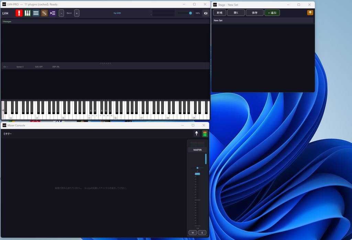The width and height of the screenshot is (352, 240).
Task: Increase octave with the plus button
Action: coord(77,13)
